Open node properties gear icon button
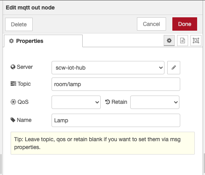Viewport: 205px width, 175px height. [169, 41]
